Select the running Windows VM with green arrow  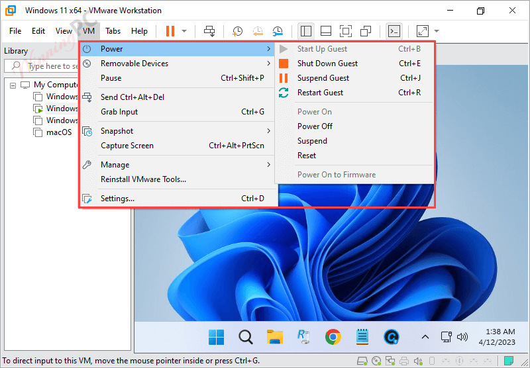pyautogui.click(x=56, y=109)
